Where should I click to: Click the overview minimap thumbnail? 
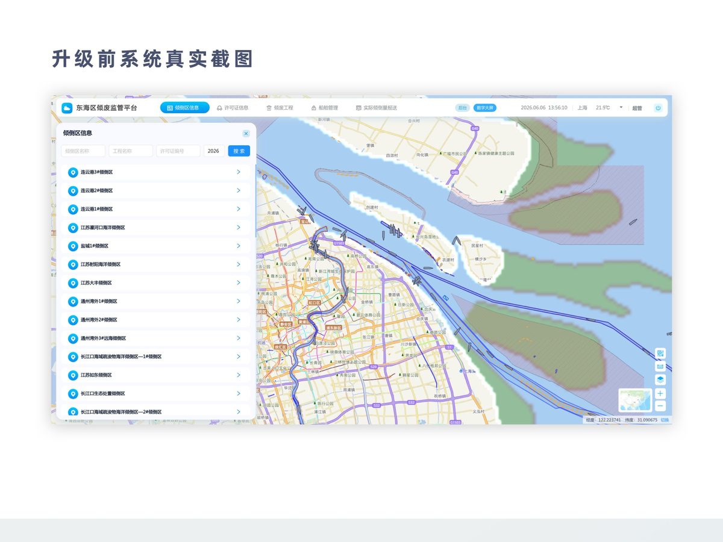tap(635, 400)
